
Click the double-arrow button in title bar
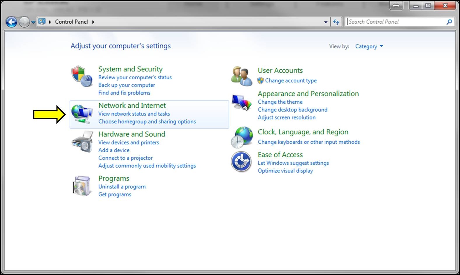tap(396, 6)
